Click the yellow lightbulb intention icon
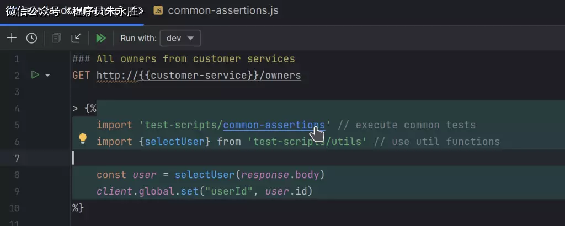Image resolution: width=565 pixels, height=226 pixels. 83,139
